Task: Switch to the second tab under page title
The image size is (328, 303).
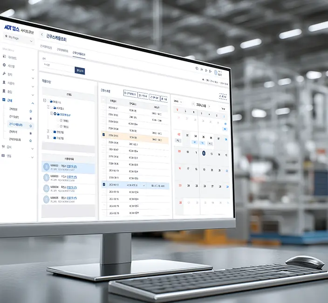Action: point(62,50)
